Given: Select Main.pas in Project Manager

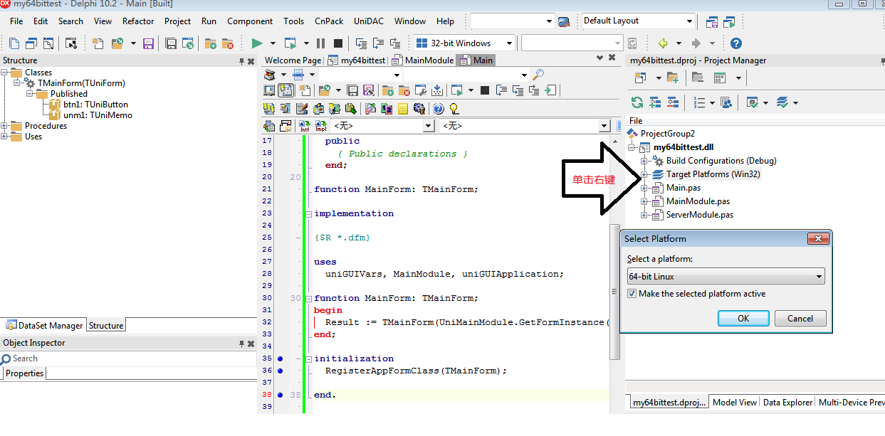Looking at the screenshot, I should (683, 188).
